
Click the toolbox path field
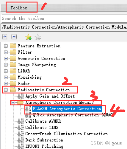[x=64, y=27]
